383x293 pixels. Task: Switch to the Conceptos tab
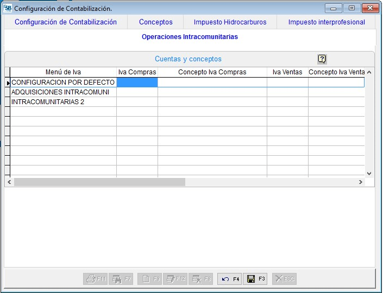(155, 22)
